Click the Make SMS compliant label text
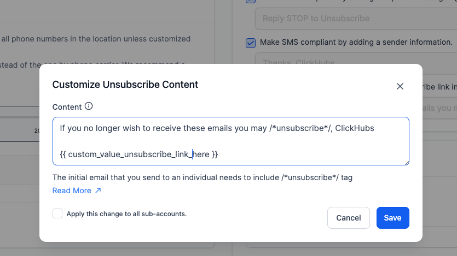Viewport: 457px width, 256px height. (x=356, y=42)
